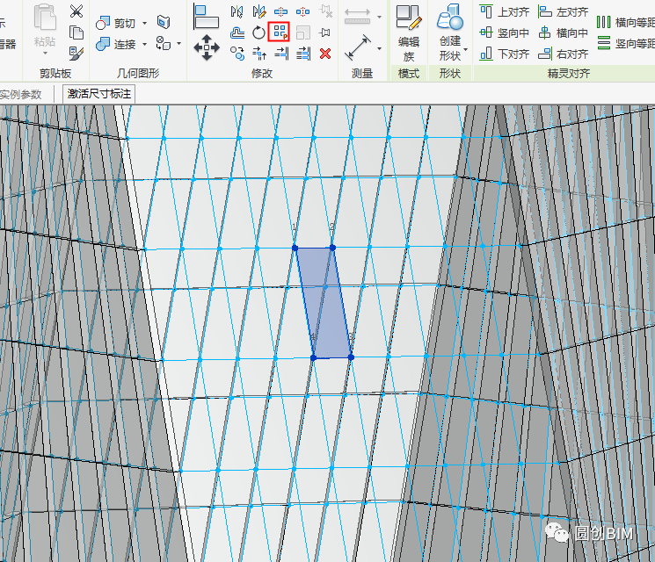Apply 上对齐 top alignment
The height and width of the screenshot is (562, 655).
click(x=504, y=11)
